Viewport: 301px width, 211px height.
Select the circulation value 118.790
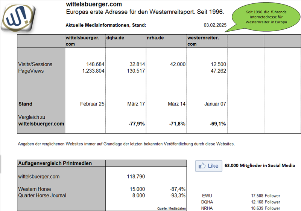pyautogui.click(x=136, y=176)
